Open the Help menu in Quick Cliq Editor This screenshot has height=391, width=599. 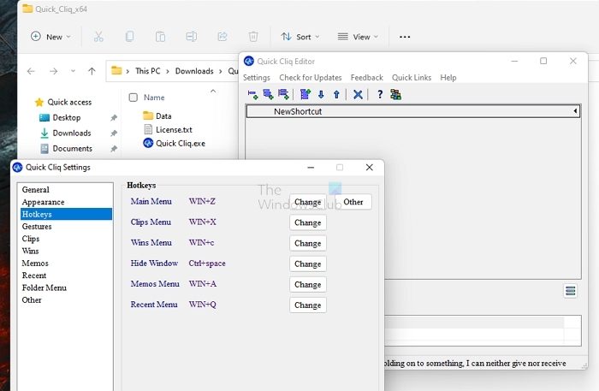click(x=448, y=78)
